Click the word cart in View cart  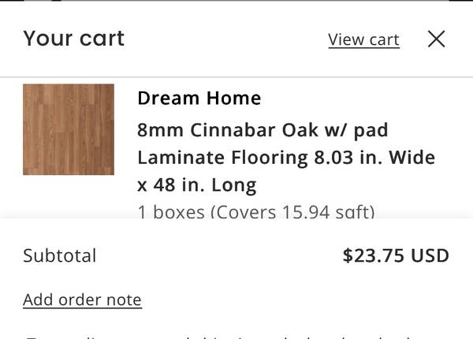click(x=383, y=39)
